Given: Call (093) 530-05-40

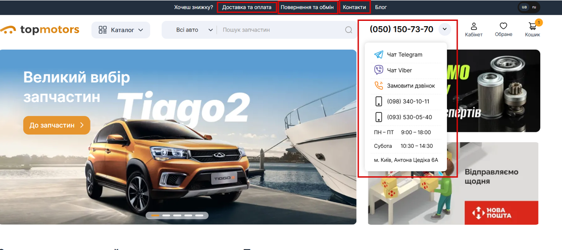Looking at the screenshot, I should point(409,117).
